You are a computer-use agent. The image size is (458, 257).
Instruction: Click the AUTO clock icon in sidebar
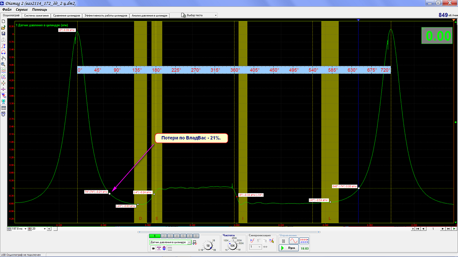(3, 114)
